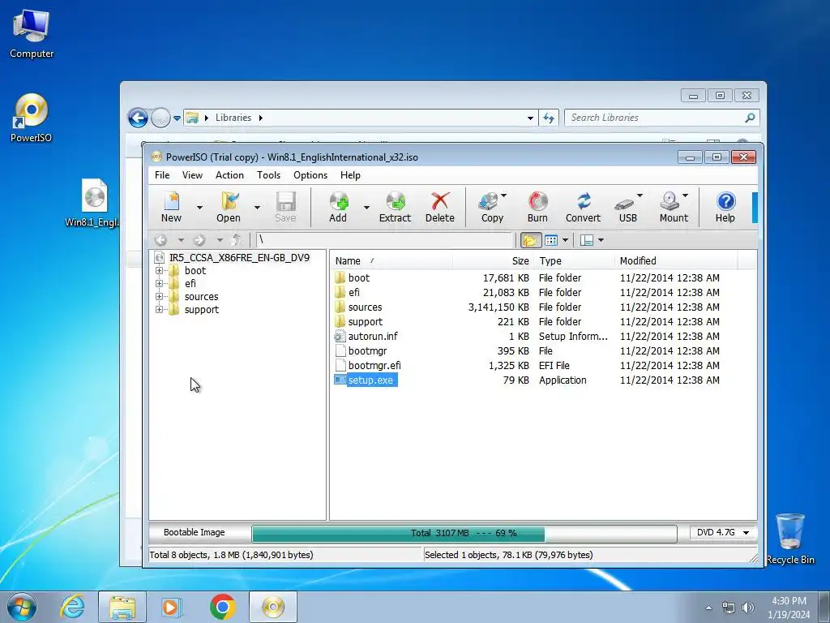Click the Add files toolbar icon
The image size is (830, 623).
338,207
